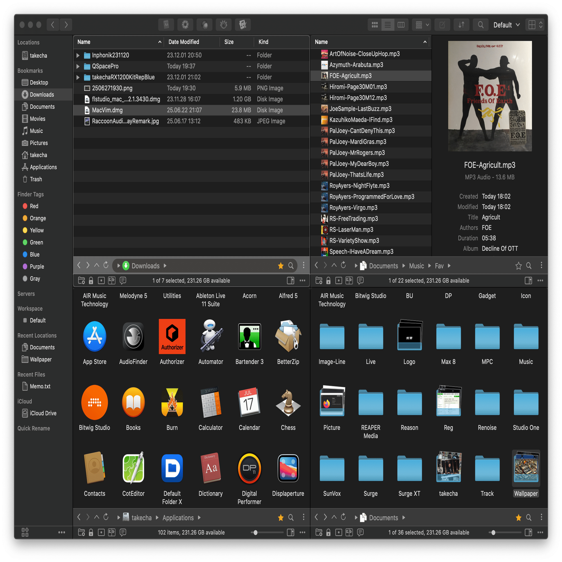Toggle favorite star for Fav folder path
Screen dimensions: 562x562
click(518, 266)
